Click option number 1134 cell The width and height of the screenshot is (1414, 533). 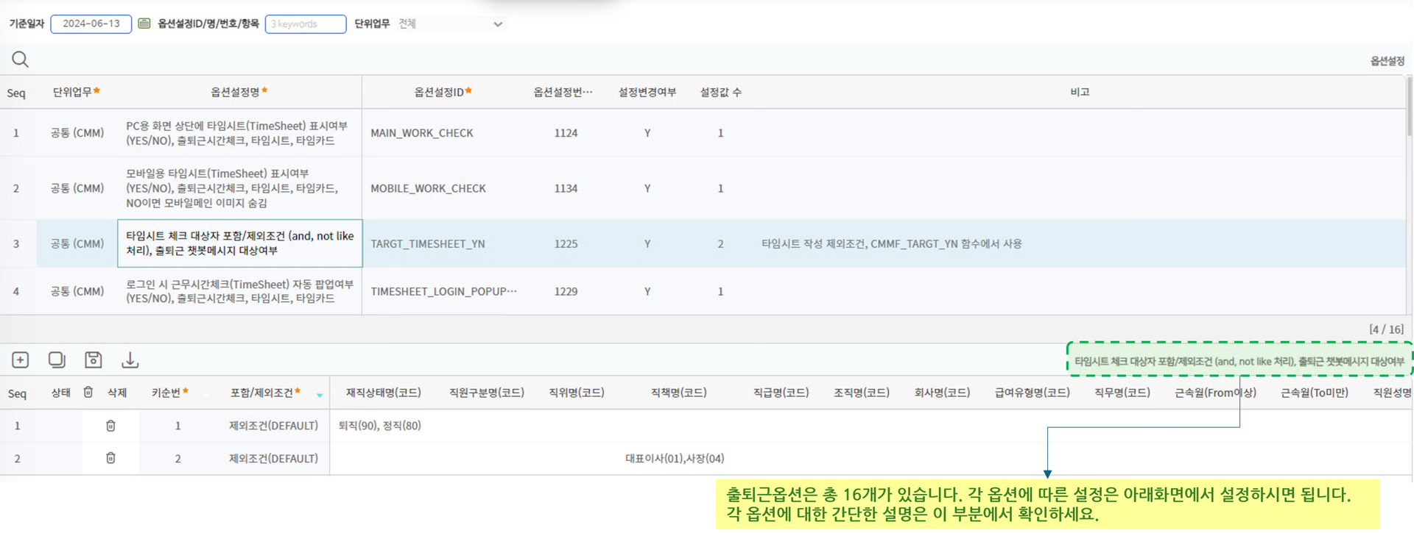coord(566,188)
